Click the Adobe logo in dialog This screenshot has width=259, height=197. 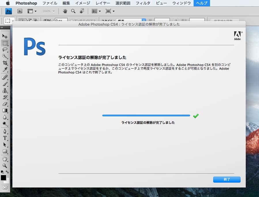(x=238, y=36)
